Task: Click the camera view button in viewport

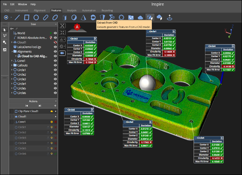Action: click(62, 53)
